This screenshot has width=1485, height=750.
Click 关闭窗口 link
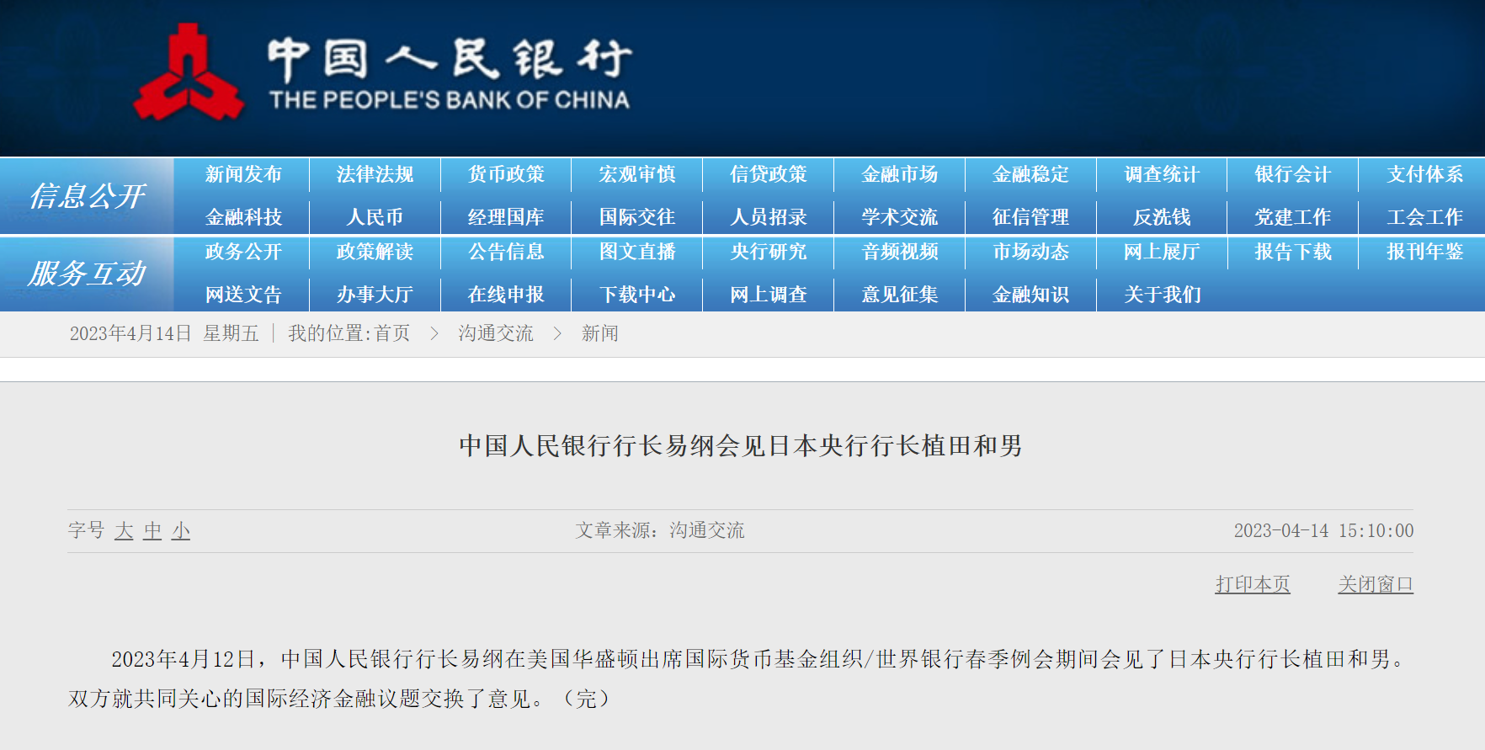[1376, 584]
